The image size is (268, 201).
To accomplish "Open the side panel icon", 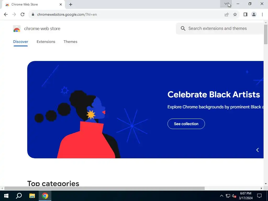I will (245, 15).
